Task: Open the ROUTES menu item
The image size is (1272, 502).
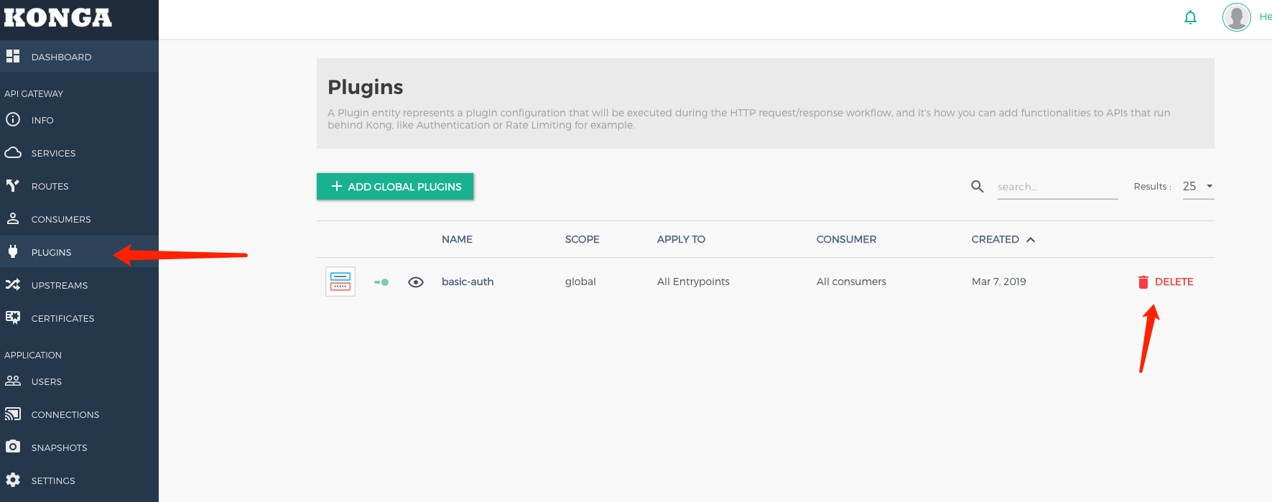Action: point(79,186)
